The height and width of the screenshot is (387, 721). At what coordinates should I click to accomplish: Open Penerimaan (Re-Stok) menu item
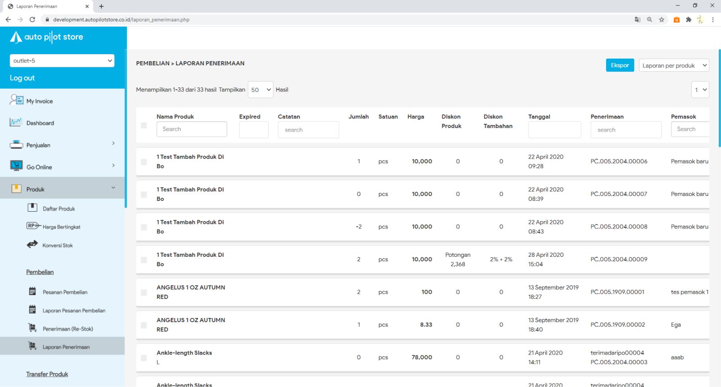coord(68,329)
